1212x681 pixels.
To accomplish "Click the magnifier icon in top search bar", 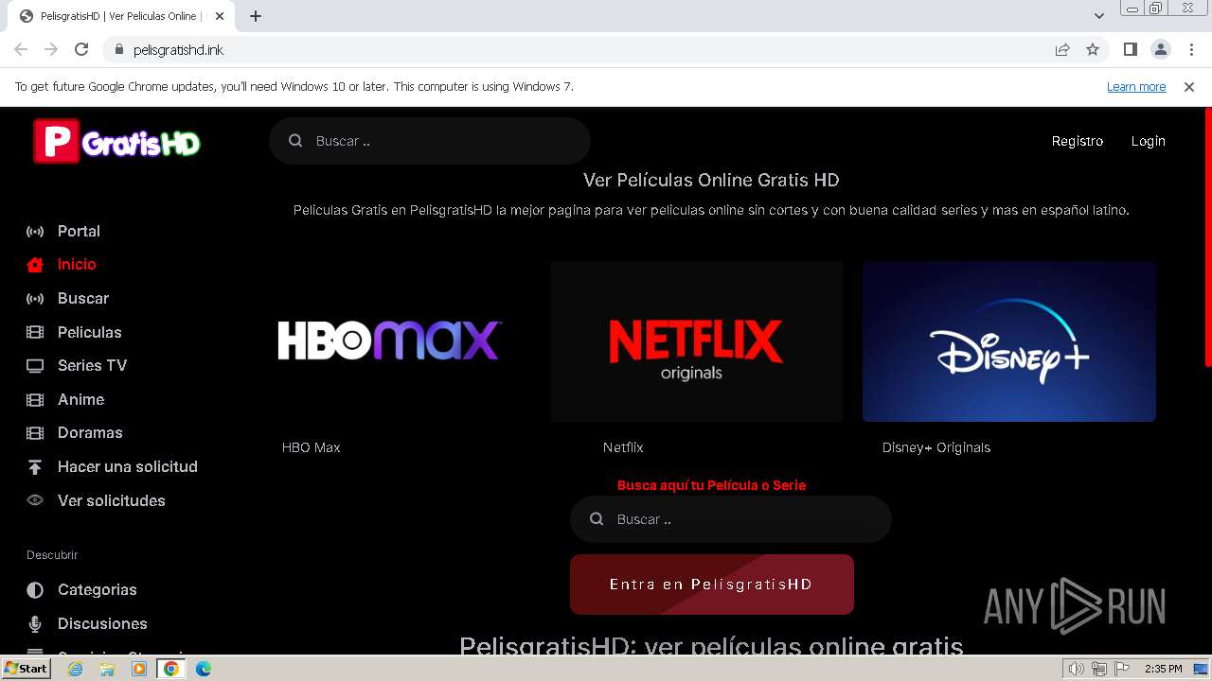I will pyautogui.click(x=295, y=141).
